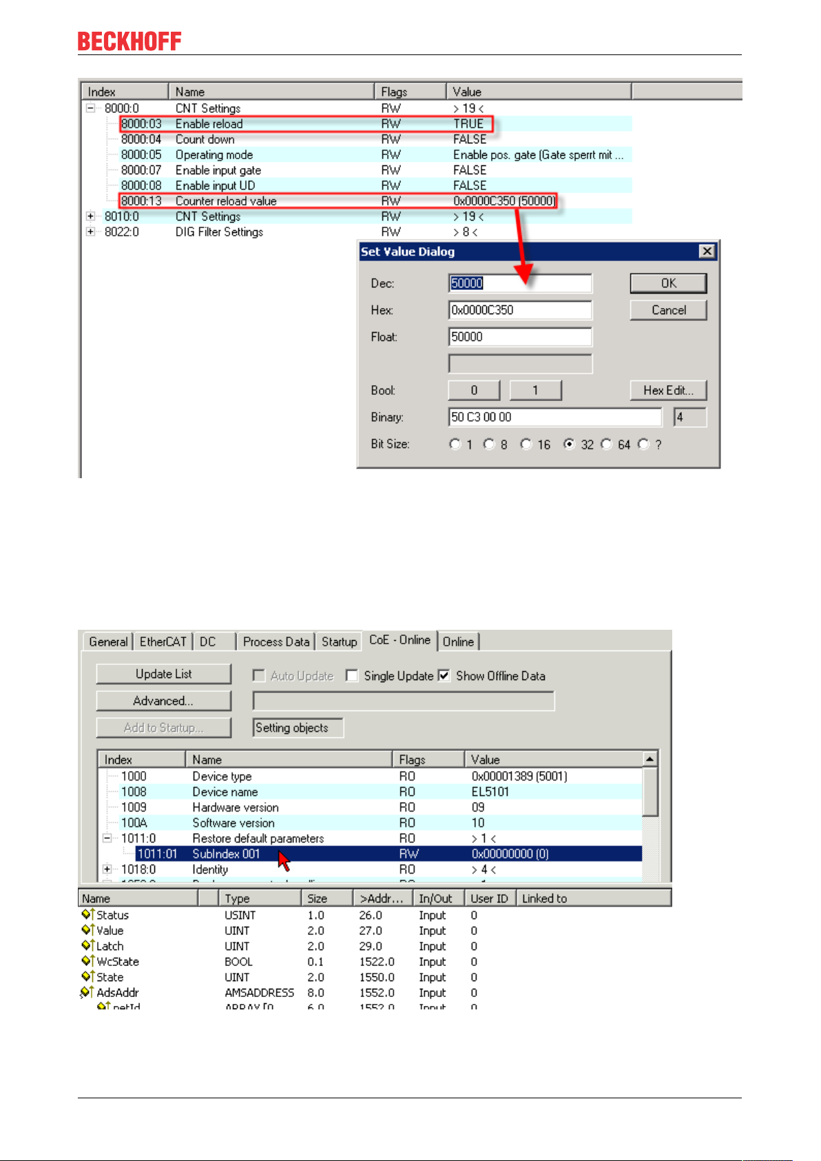Screen dimensions: 821x1161
Task: Expand the 1018:0 Identity node
Action: click(107, 869)
